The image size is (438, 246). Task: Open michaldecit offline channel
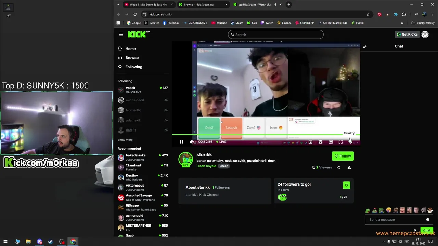pyautogui.click(x=143, y=100)
